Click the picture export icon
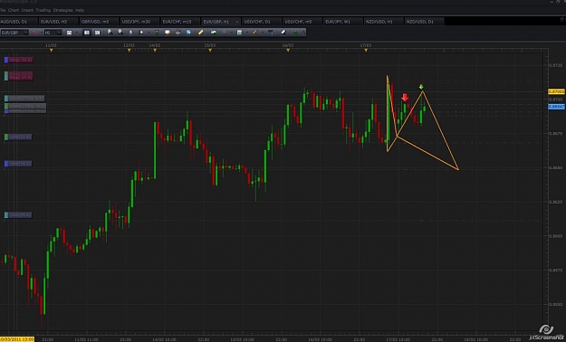 [214, 33]
